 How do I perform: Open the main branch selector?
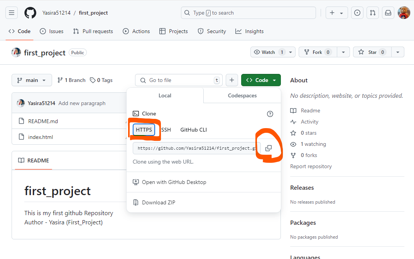32,80
